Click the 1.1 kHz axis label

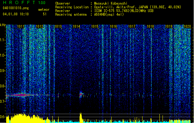pyautogui.click(x=3, y=40)
